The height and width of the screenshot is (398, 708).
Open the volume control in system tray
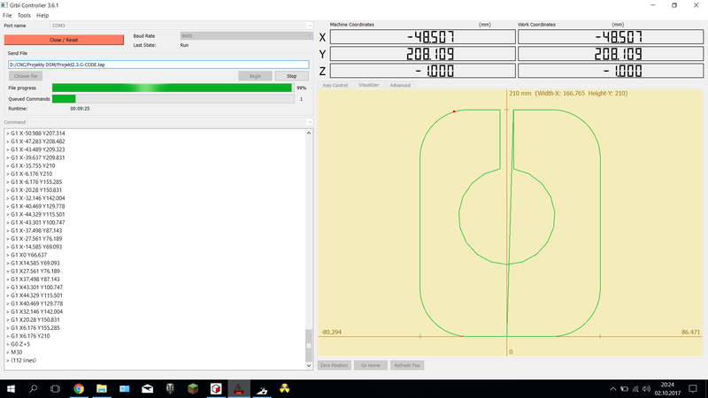[647, 388]
